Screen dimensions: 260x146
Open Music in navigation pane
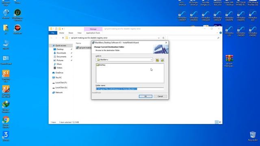pos(59,64)
